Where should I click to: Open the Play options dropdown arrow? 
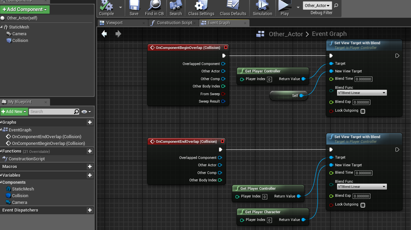[x=298, y=7]
